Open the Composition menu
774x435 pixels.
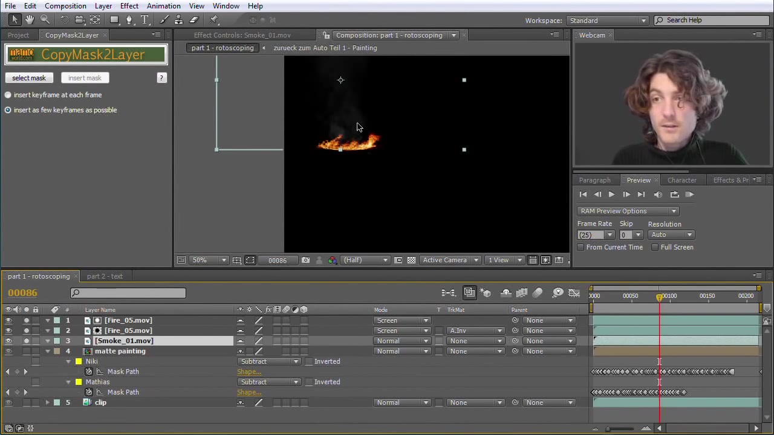(x=65, y=6)
